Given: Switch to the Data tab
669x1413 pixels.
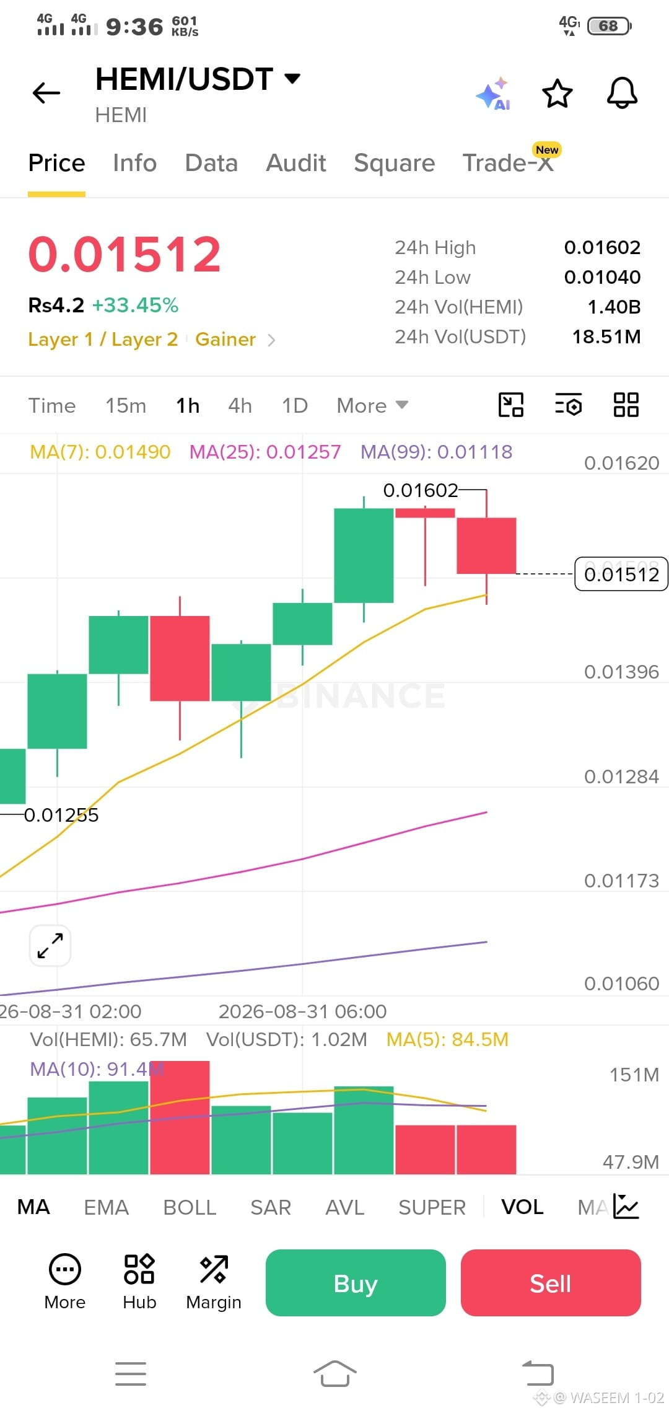Looking at the screenshot, I should tap(211, 163).
